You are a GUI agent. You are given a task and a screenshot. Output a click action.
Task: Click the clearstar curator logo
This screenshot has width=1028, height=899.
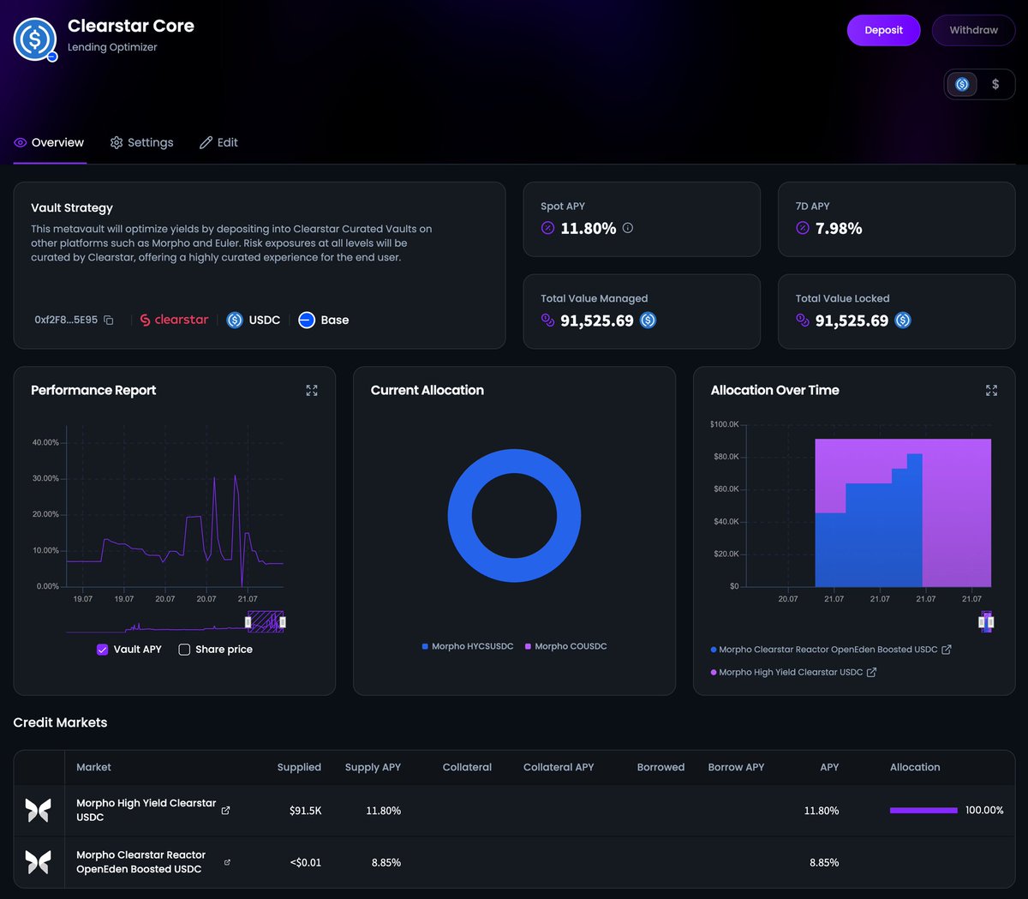174,320
